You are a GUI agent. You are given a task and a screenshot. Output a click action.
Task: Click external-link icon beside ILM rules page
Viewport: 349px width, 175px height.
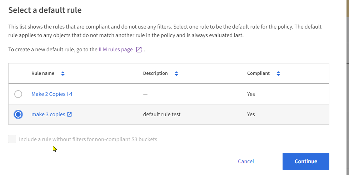coord(139,50)
